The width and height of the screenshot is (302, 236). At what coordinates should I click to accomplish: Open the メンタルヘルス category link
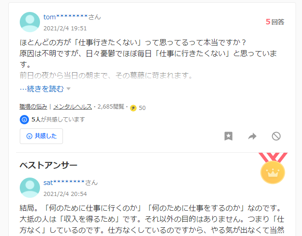pos(73,107)
